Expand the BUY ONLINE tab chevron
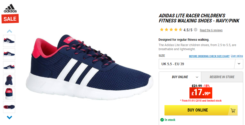The width and height of the screenshot is (245, 125). pyautogui.click(x=197, y=77)
